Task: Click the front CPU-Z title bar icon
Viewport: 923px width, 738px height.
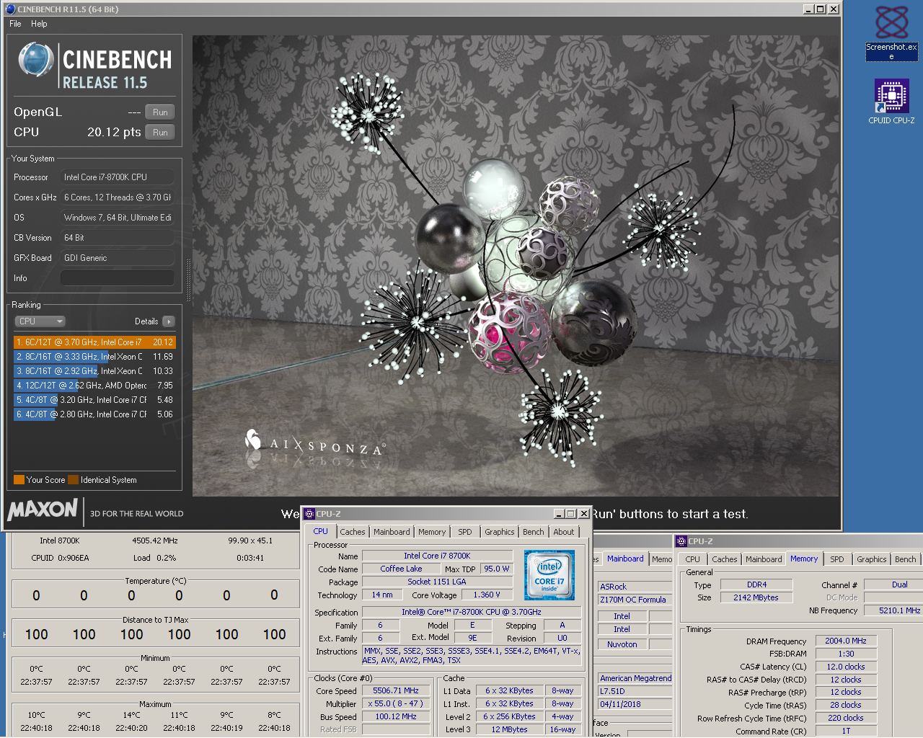Action: (309, 514)
